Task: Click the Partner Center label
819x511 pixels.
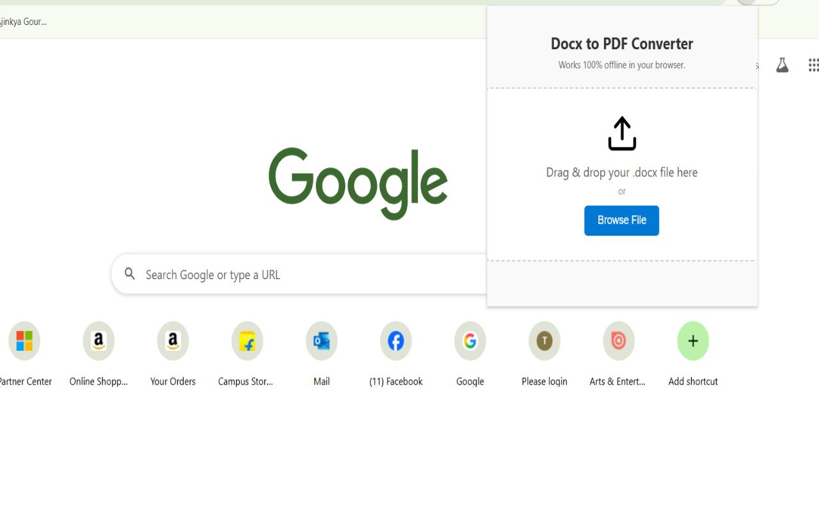Action: pos(26,381)
